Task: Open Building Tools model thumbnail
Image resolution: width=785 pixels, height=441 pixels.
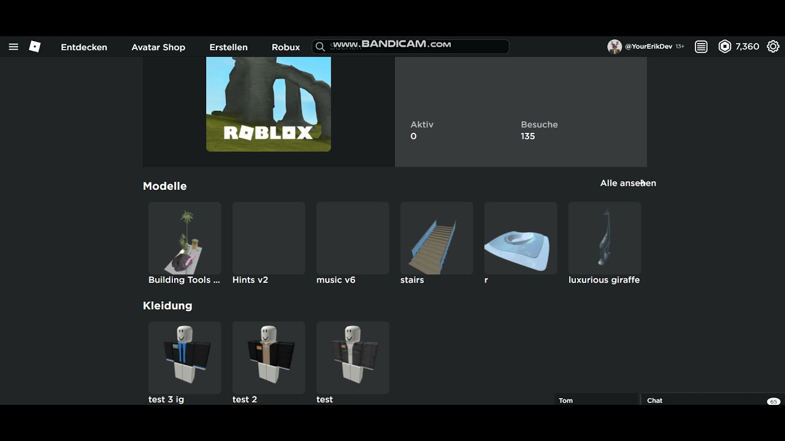Action: click(185, 238)
